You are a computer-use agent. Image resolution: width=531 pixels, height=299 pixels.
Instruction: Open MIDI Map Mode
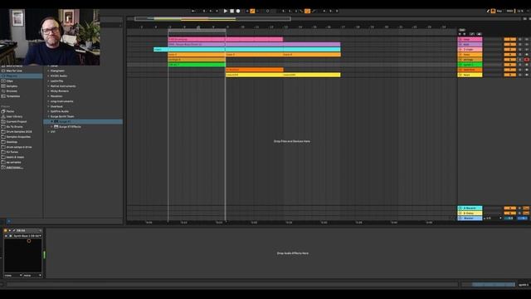[510, 11]
